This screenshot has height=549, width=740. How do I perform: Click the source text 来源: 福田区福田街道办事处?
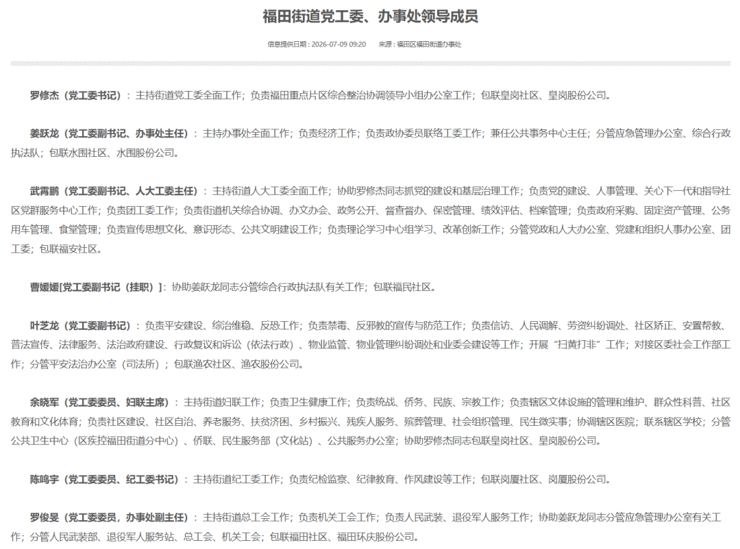pos(419,44)
